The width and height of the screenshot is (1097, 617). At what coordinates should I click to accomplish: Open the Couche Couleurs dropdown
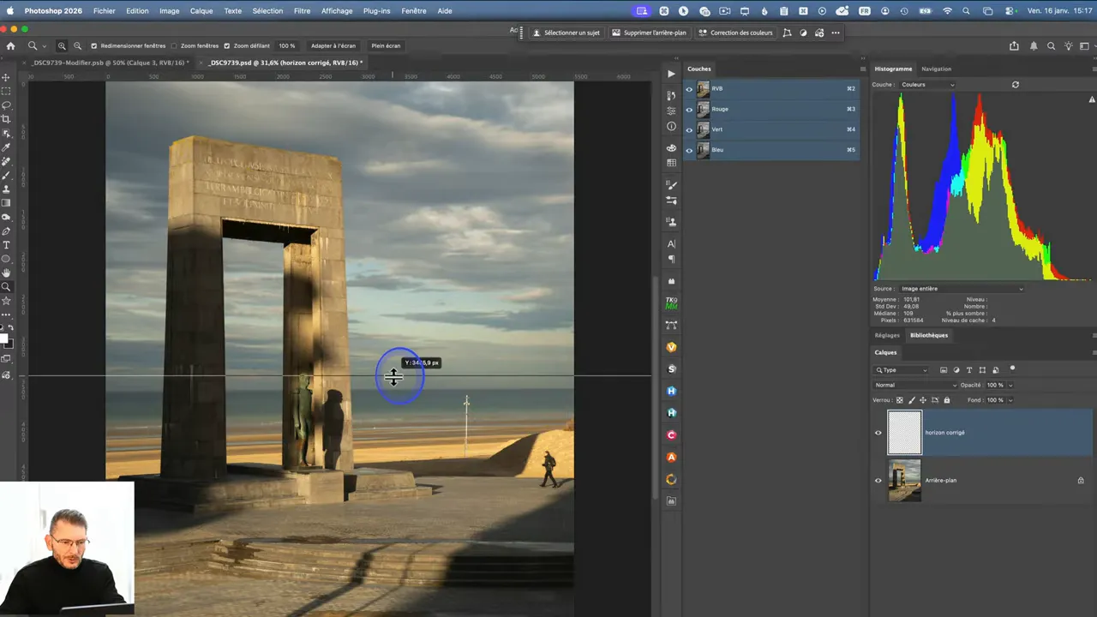click(x=927, y=85)
